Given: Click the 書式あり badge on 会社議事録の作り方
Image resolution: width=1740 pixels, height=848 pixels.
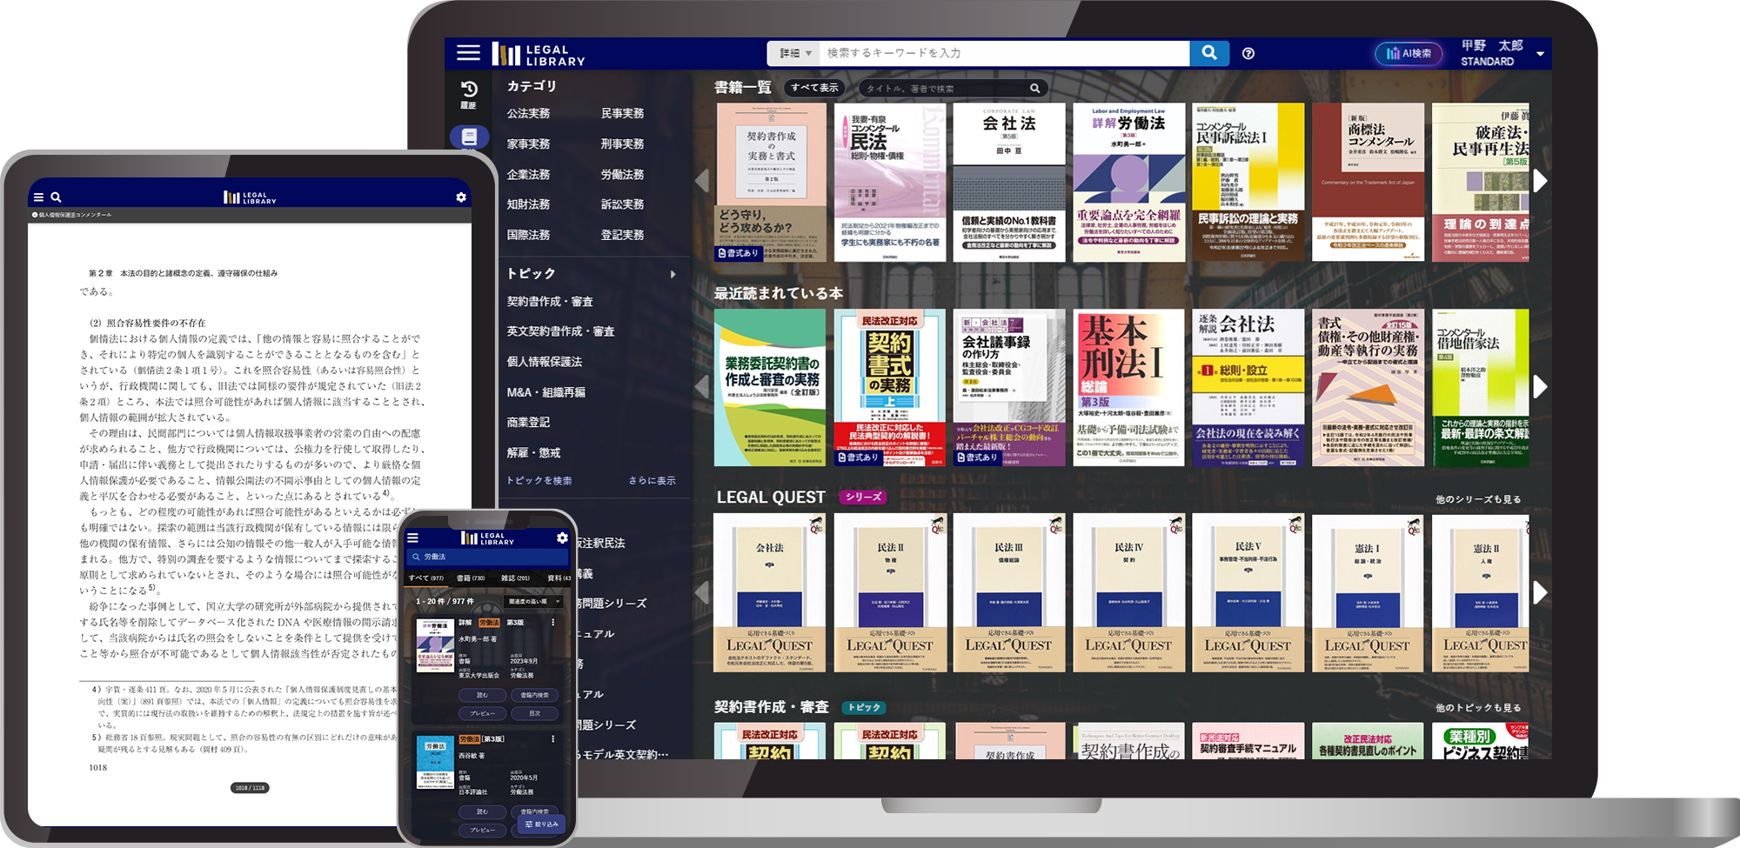Looking at the screenshot, I should (979, 457).
